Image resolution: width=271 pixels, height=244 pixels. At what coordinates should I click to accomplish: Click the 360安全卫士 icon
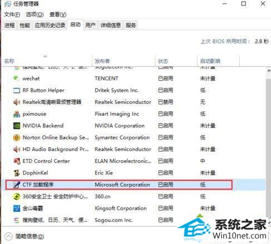tap(17, 196)
